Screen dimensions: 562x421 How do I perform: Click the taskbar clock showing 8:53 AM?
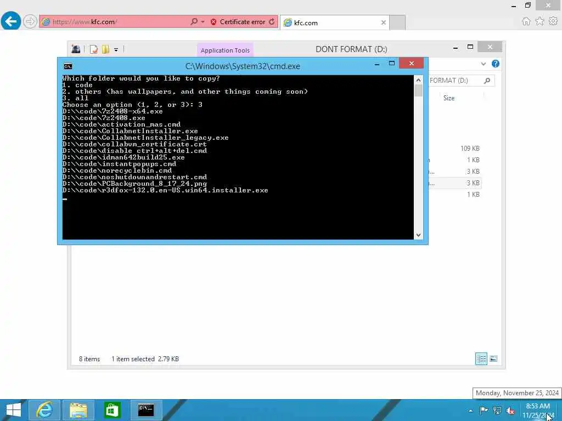538,410
